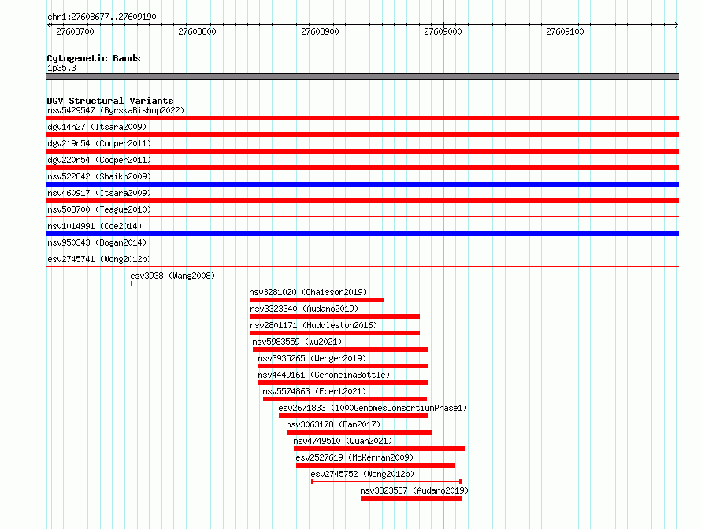Click the nsv1014991 (Coe2014) variant label
The width and height of the screenshot is (701, 529).
tap(95, 226)
